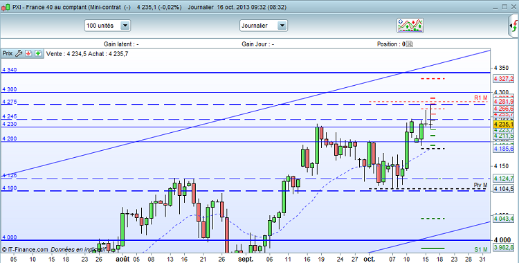The height and width of the screenshot is (263, 519).
Task: Select the 4 275 dashed line label
Action: pos(9,102)
